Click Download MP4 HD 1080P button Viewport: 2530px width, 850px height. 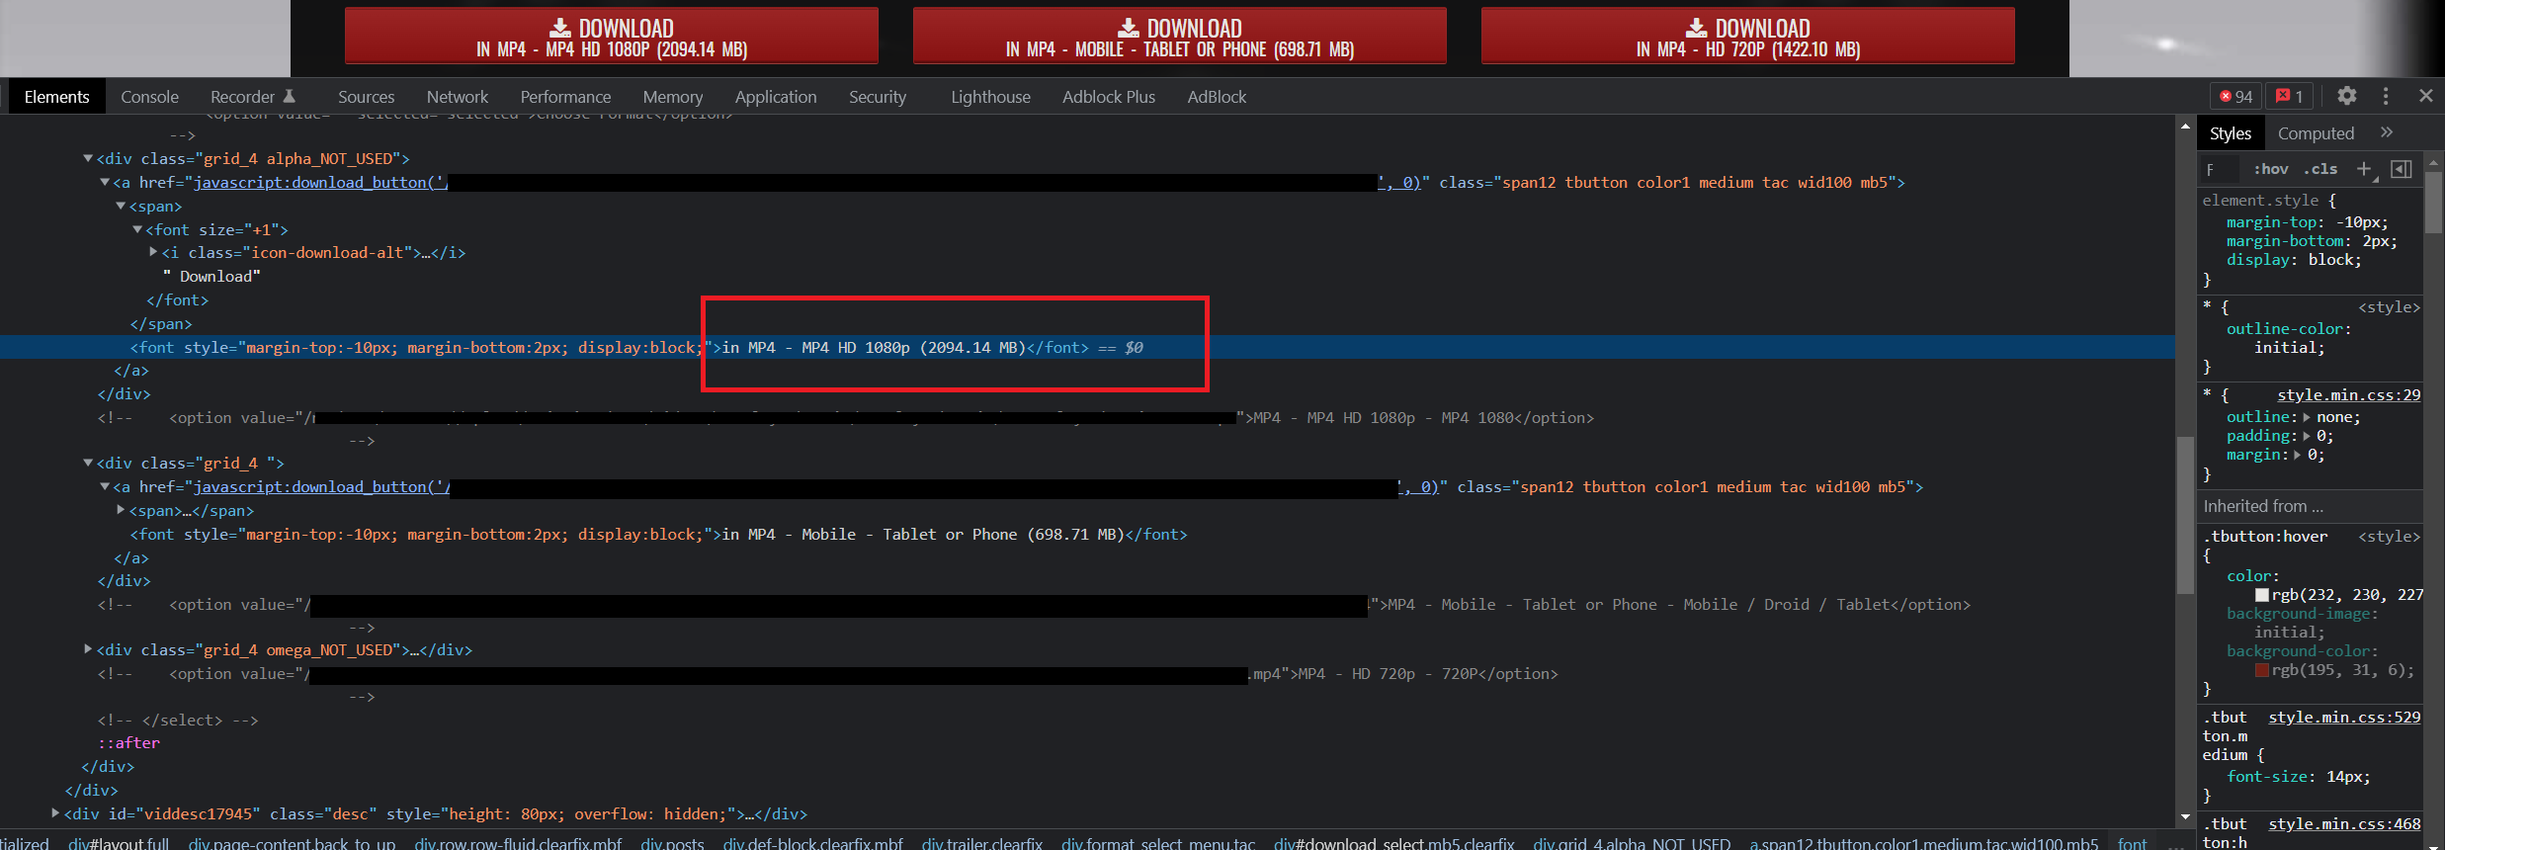coord(611,37)
